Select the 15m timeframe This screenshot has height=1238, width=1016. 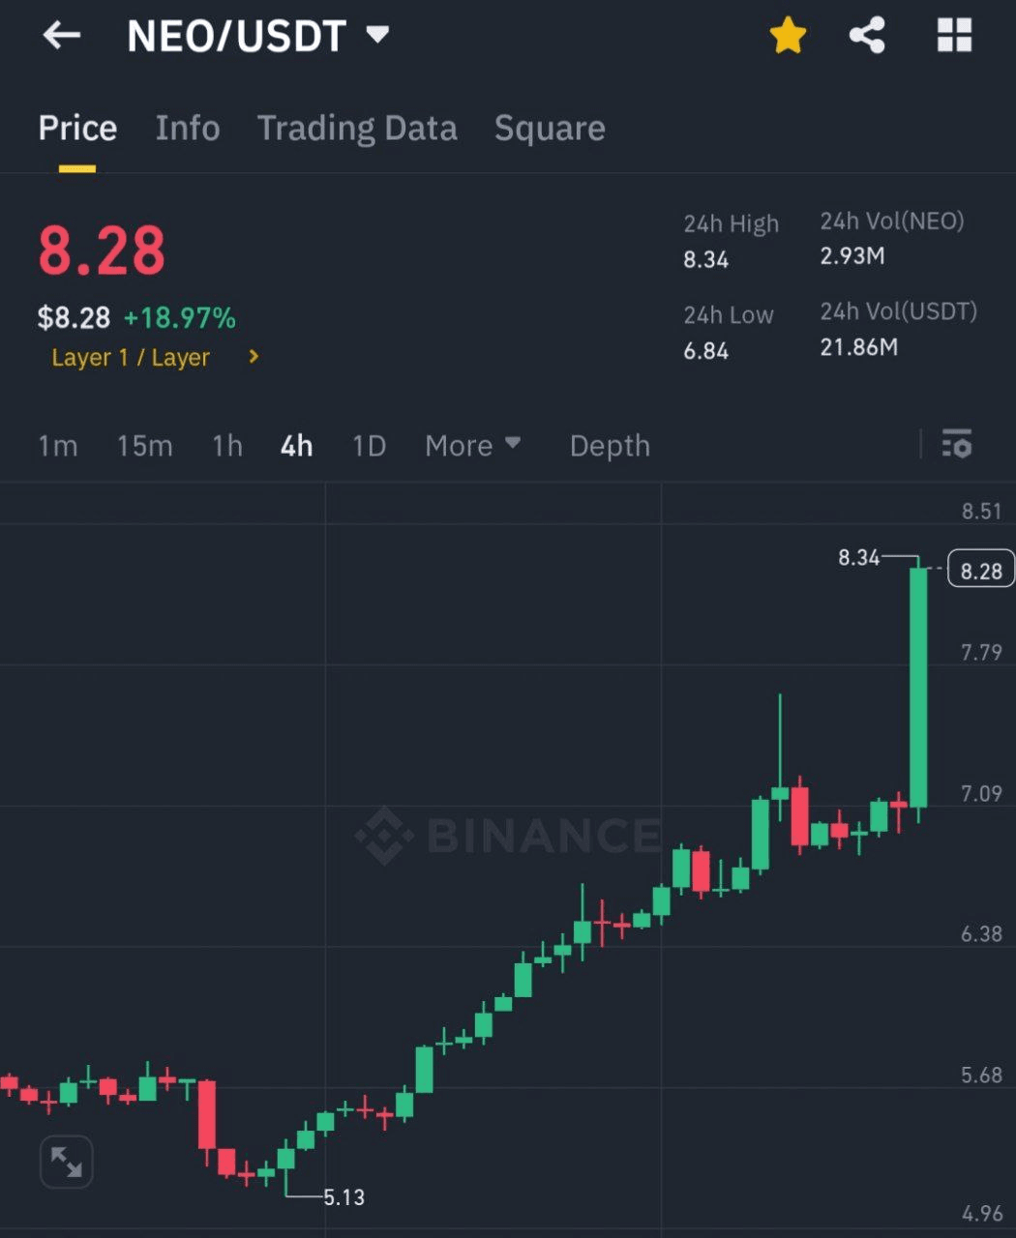(x=145, y=446)
